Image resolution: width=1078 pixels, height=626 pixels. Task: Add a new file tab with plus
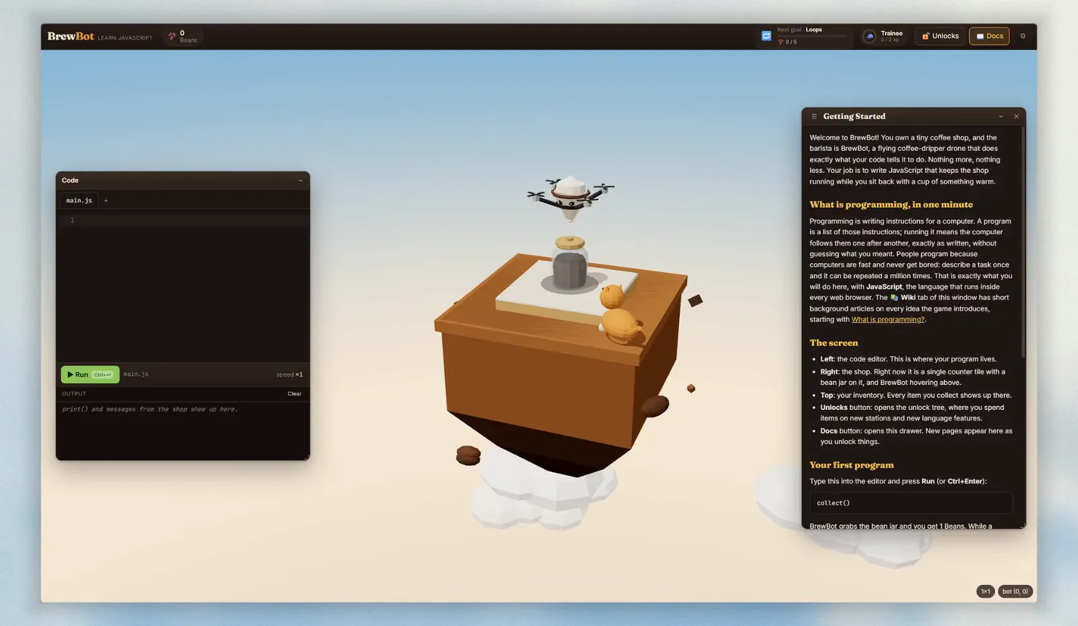pos(106,201)
